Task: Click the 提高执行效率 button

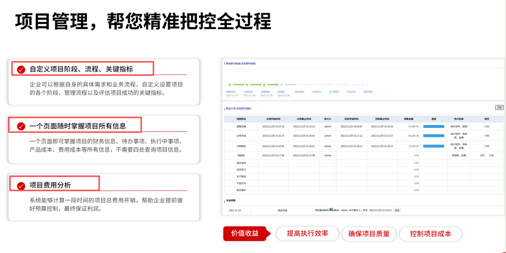Action: click(307, 233)
